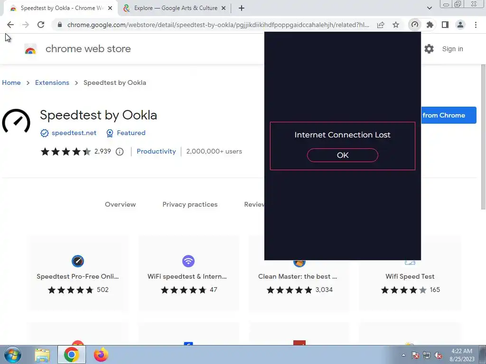Click the WiFi speedtest purple icon
The image size is (486, 364).
tap(188, 261)
